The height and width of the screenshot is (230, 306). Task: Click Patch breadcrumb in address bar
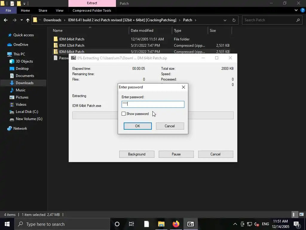coord(188,20)
